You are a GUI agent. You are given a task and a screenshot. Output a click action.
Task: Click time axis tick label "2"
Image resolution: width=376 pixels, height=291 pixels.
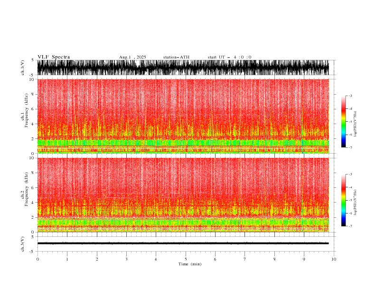tap(97, 259)
